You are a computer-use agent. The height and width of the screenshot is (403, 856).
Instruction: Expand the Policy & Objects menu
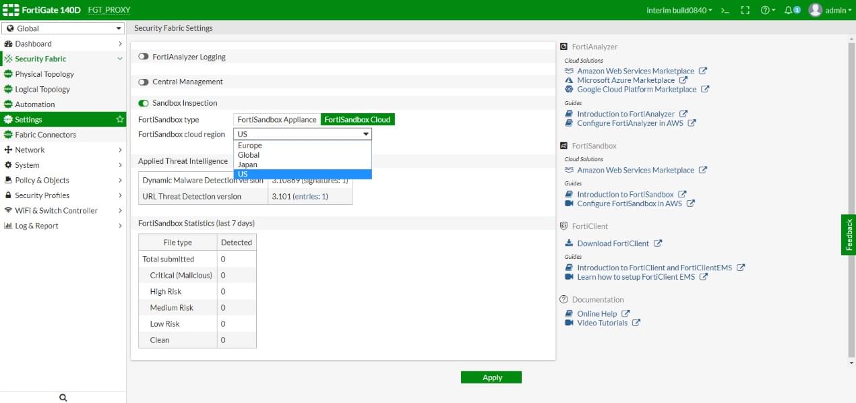(63, 180)
